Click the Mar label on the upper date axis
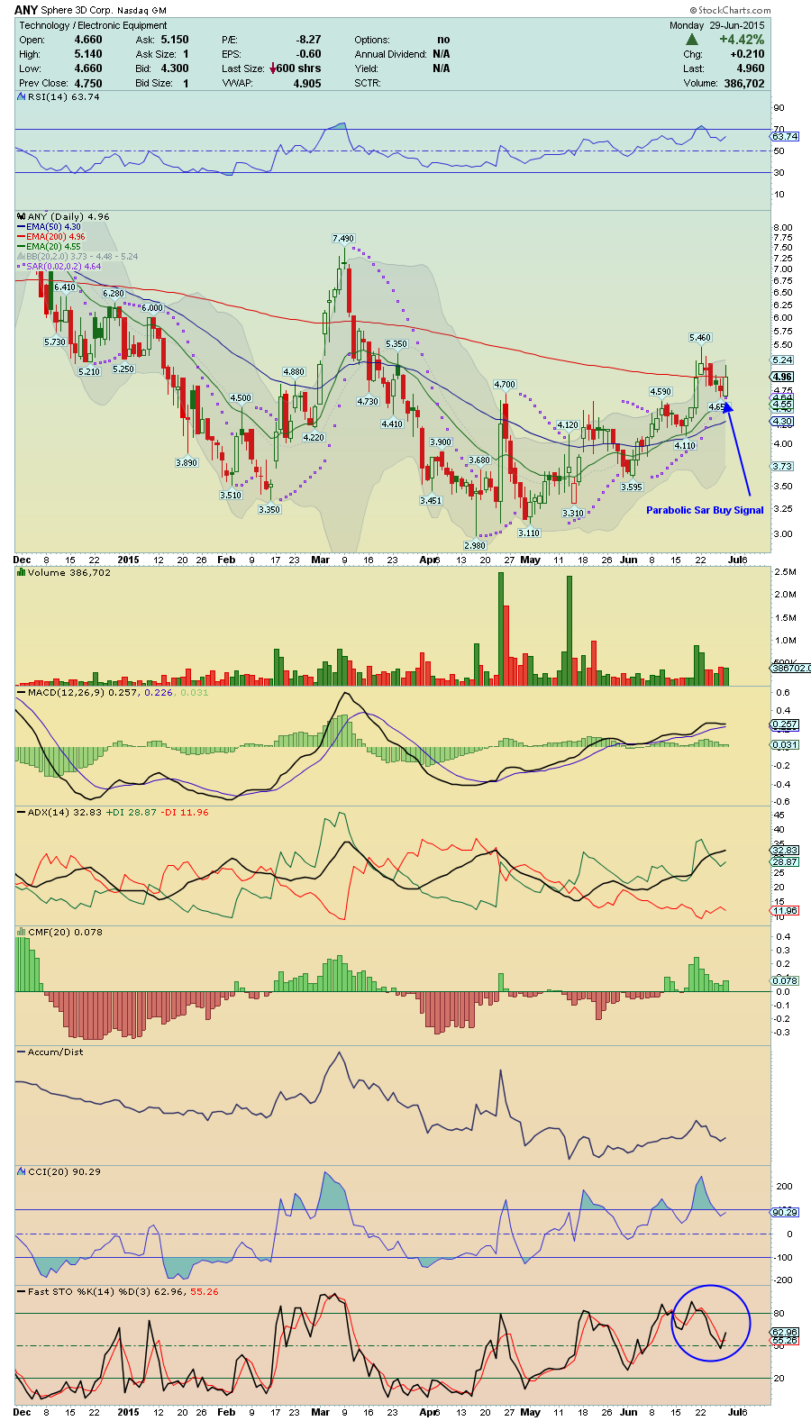 point(320,560)
